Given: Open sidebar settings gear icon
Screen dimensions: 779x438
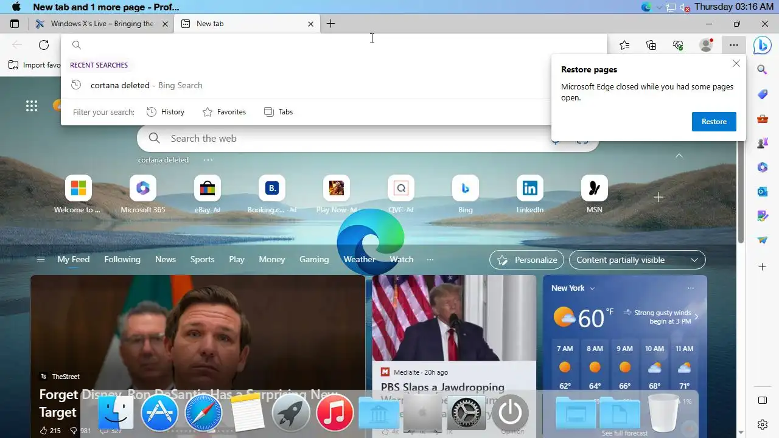Looking at the screenshot, I should (762, 425).
